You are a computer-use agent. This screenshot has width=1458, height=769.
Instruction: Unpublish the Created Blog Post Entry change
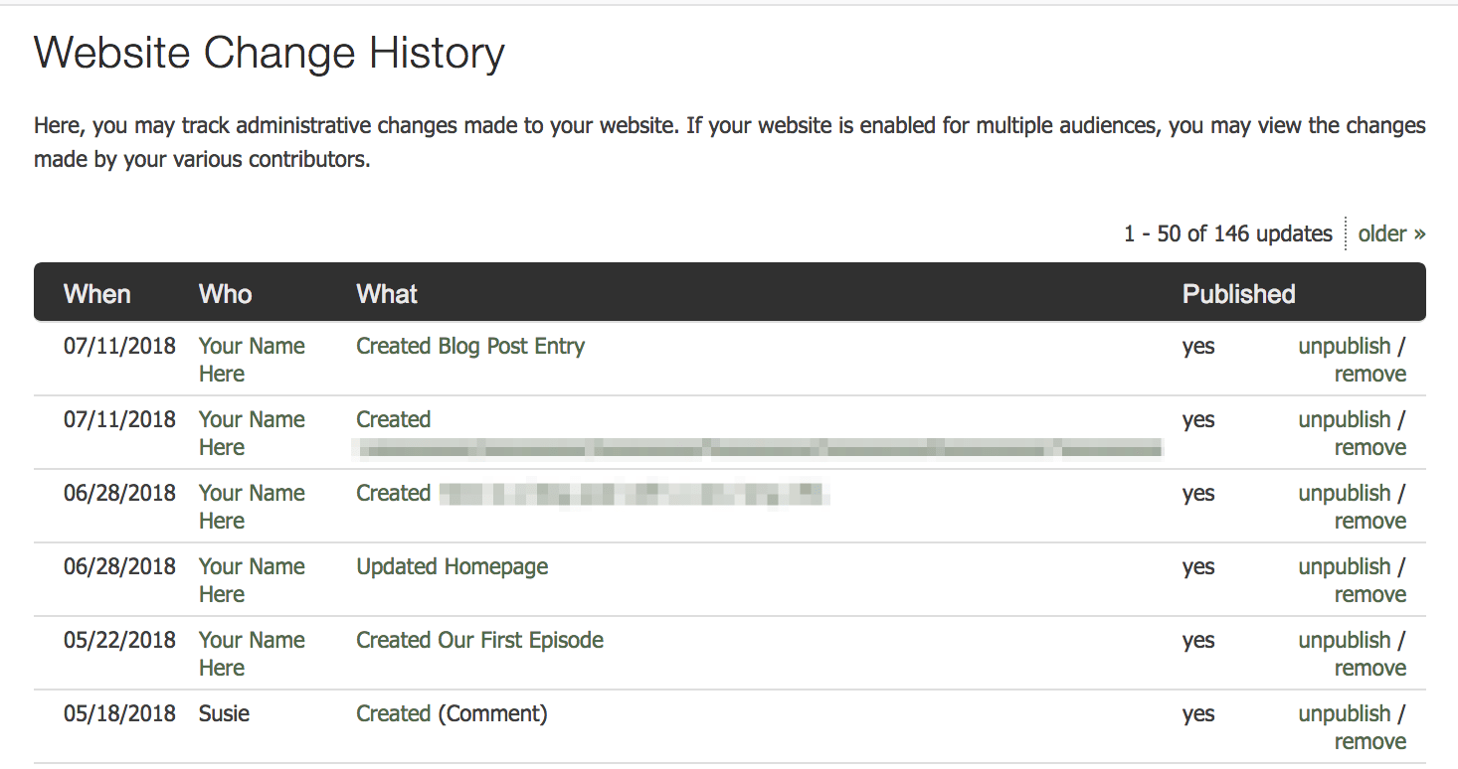pos(1344,346)
